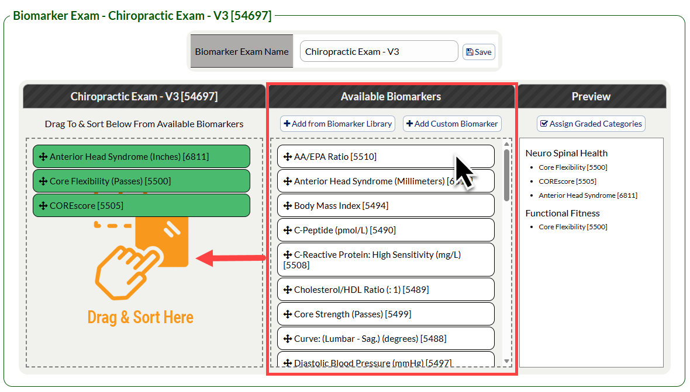Click the Save button next to exam name
Screen dimensions: 690x392
click(479, 52)
